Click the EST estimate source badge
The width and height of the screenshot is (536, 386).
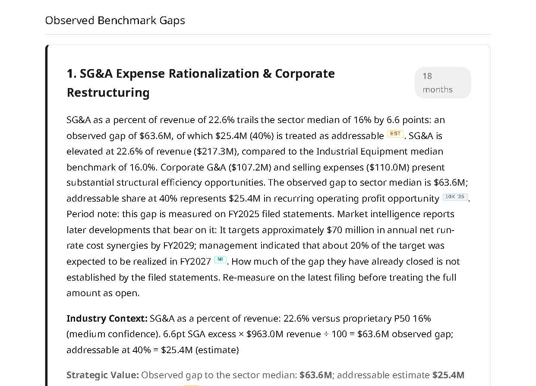395,134
